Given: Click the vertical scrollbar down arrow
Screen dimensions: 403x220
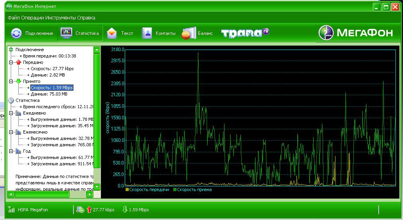Looking at the screenshot, I should [x=97, y=187].
